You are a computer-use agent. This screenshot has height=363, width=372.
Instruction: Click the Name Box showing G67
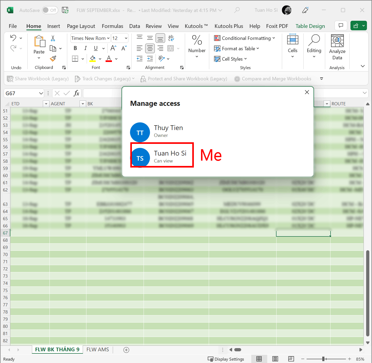tap(21, 93)
